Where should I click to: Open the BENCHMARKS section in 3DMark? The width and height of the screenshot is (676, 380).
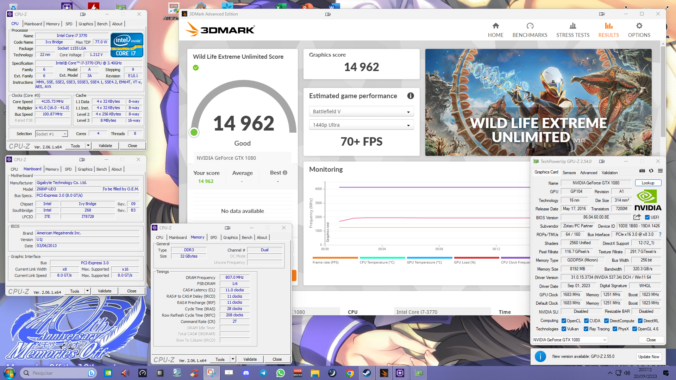coord(530,30)
